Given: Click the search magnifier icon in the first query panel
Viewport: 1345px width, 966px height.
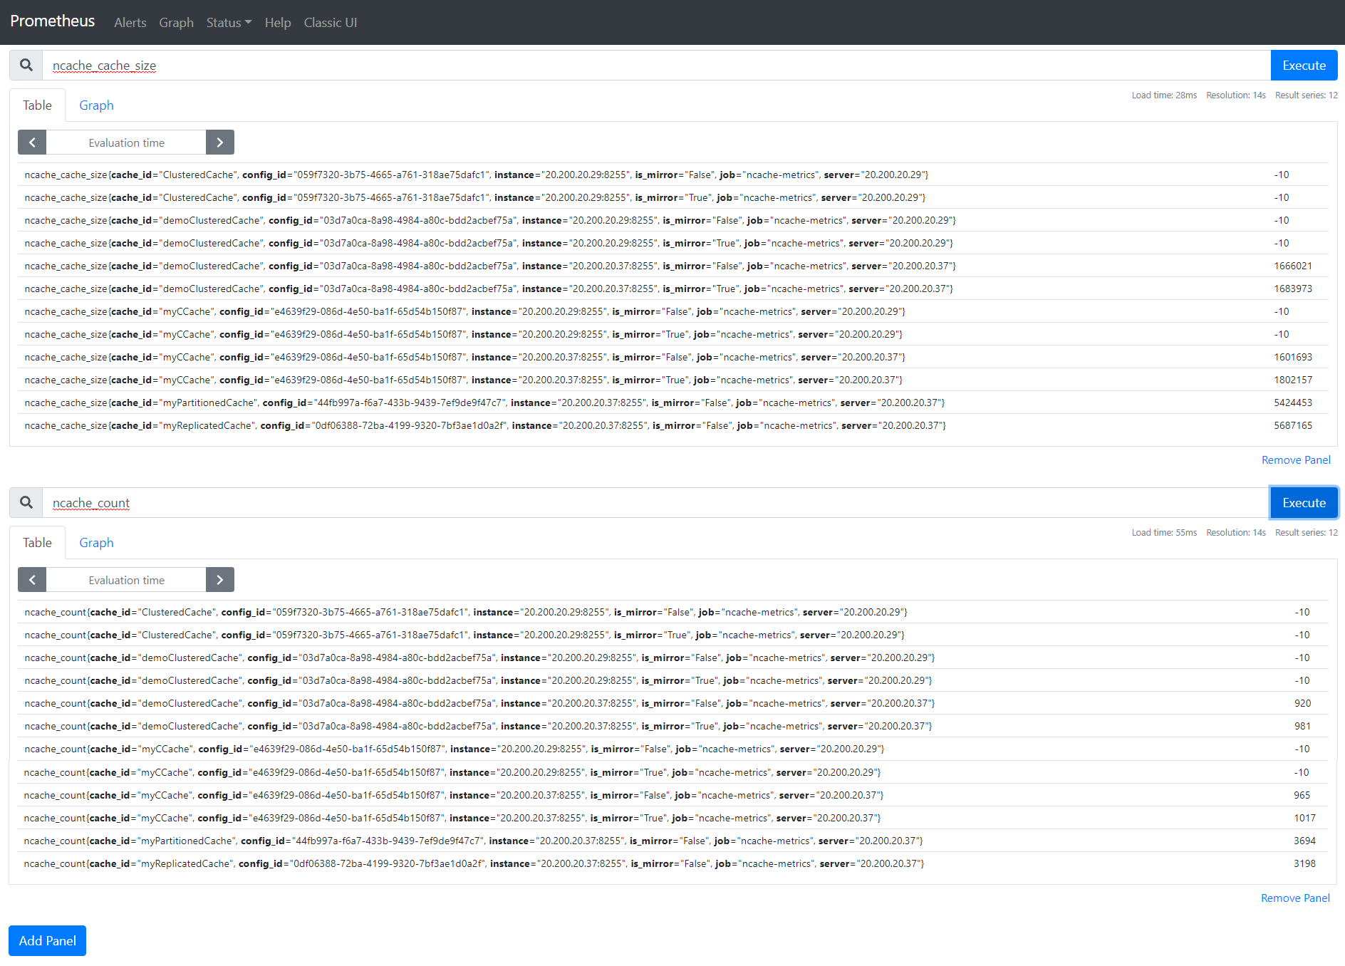Looking at the screenshot, I should tap(26, 65).
